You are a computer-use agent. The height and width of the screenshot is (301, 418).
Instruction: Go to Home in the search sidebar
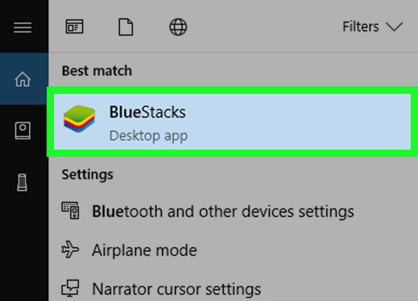point(22,79)
